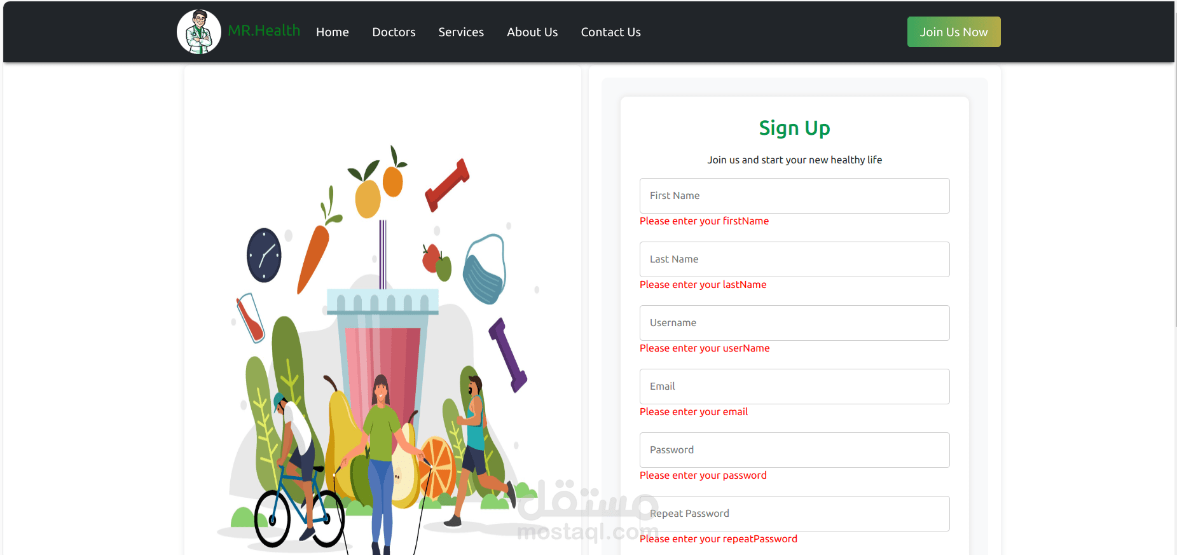This screenshot has width=1177, height=555.
Task: Open the Home menu item
Action: click(333, 32)
